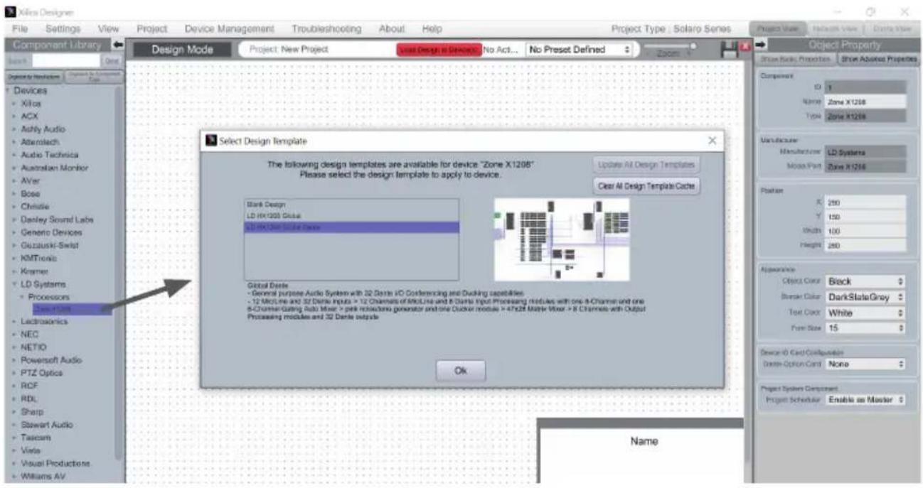Select Powersoft Audio in the tree

(x=52, y=361)
